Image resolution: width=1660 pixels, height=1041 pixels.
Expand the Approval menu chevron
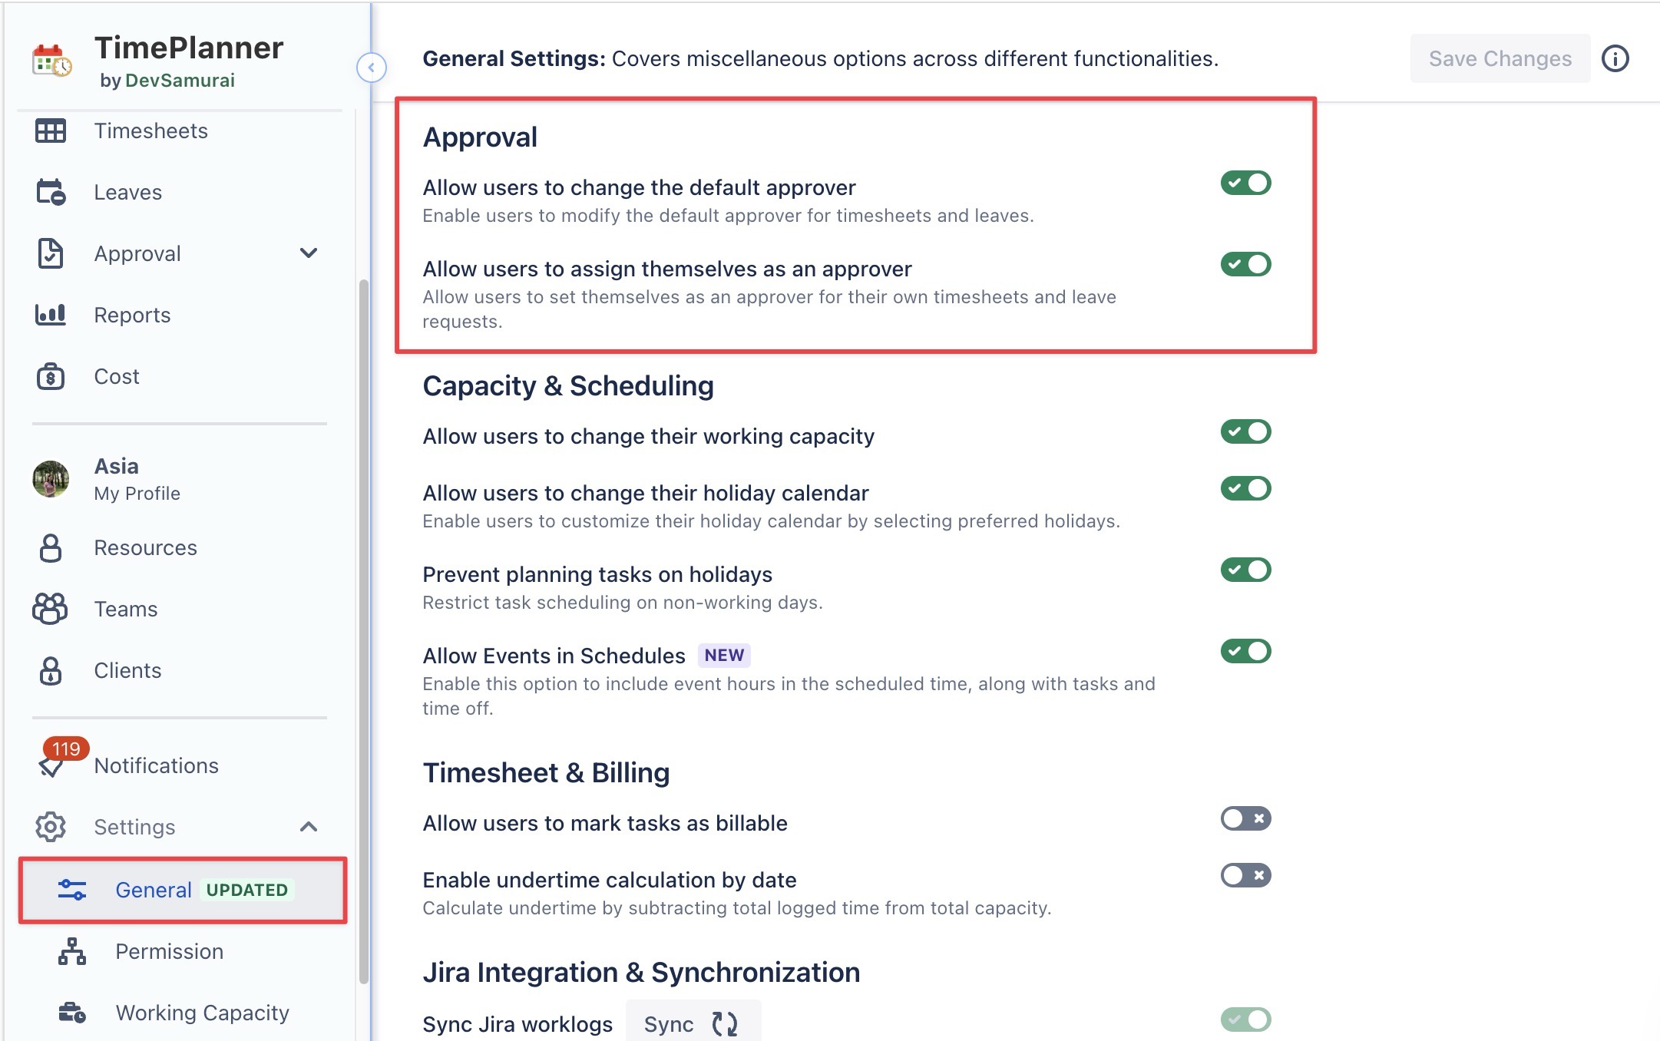click(x=309, y=253)
